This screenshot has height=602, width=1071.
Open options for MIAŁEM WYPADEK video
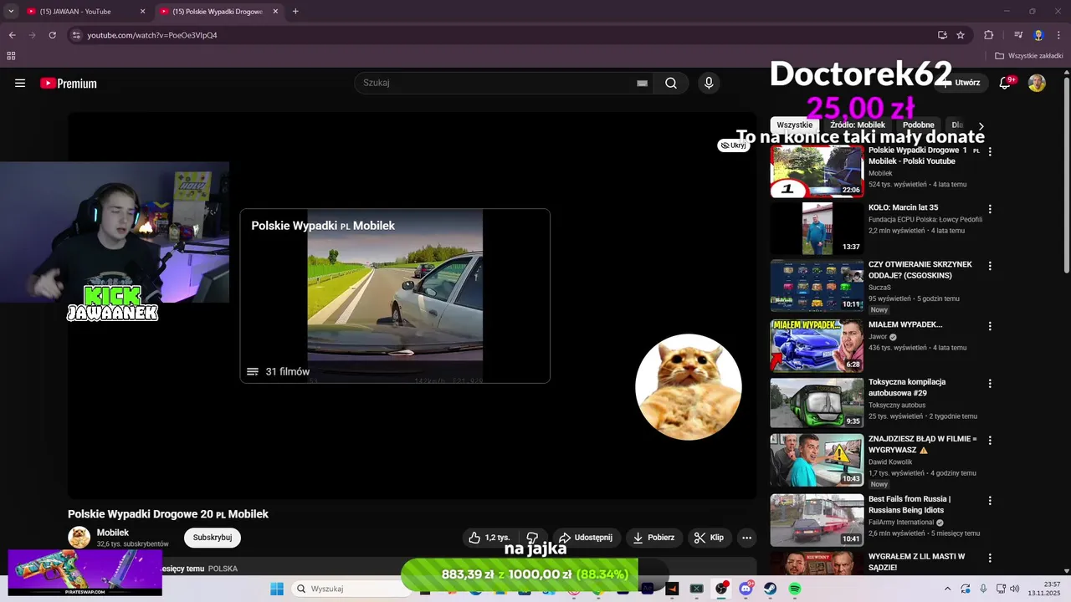[990, 326]
